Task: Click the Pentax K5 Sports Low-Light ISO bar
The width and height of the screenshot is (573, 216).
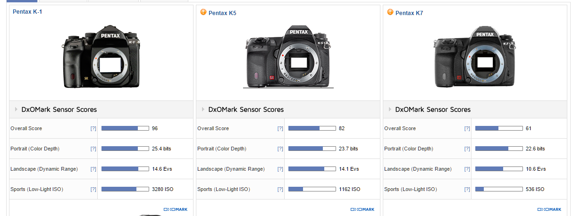Action: [312, 189]
